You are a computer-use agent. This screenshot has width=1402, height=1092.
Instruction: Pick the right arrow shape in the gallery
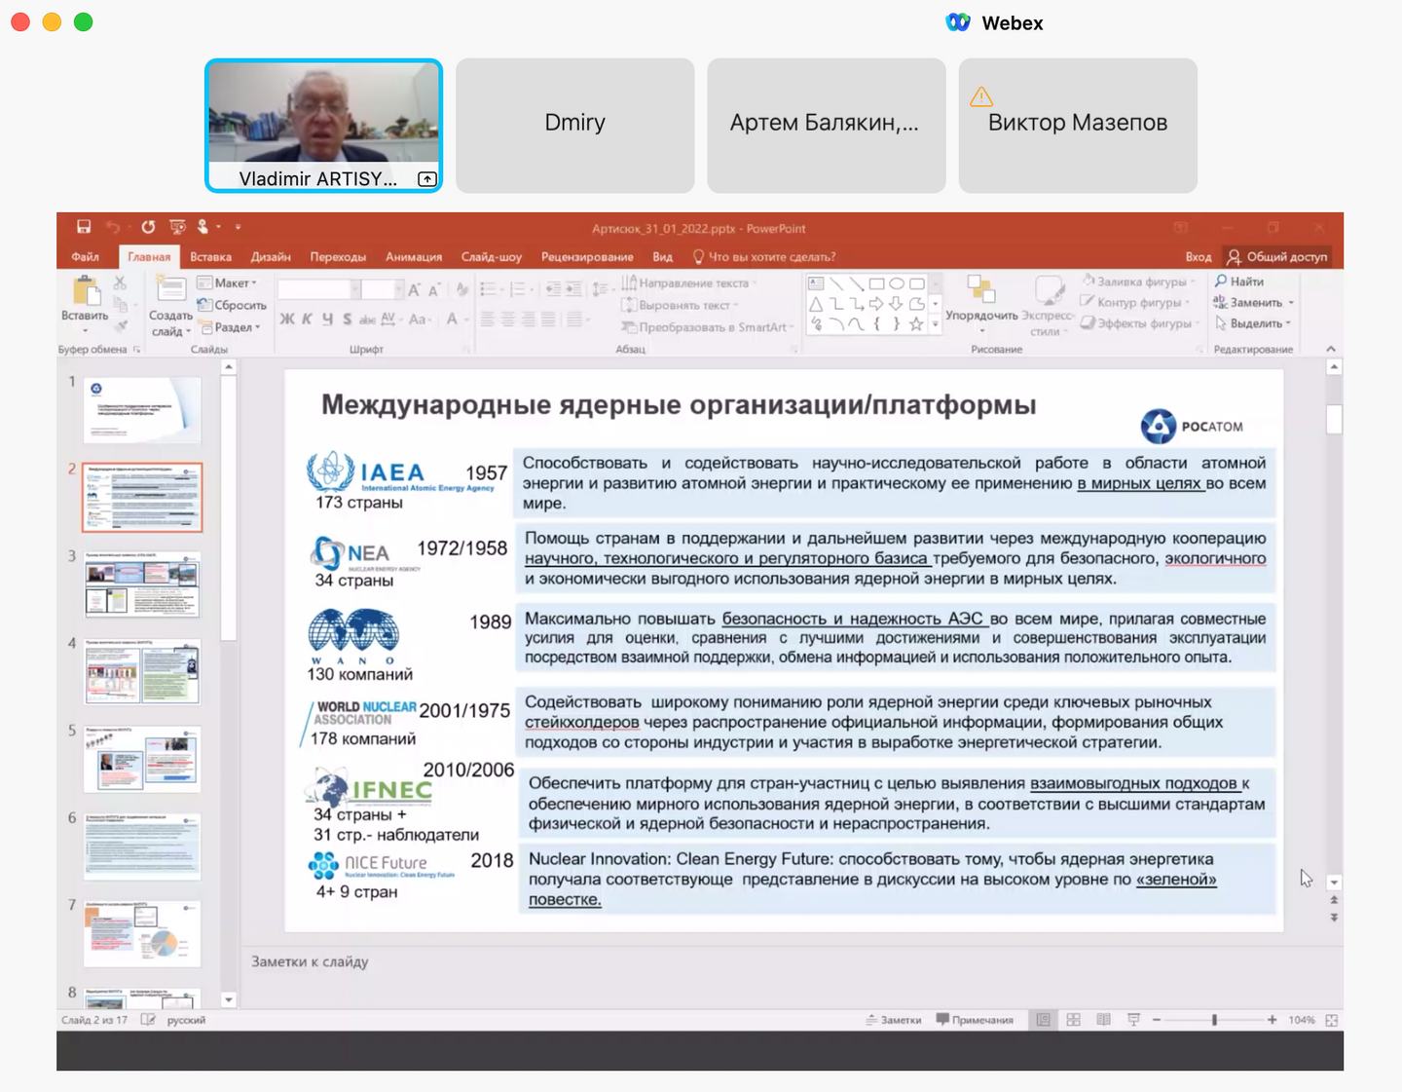(x=876, y=304)
